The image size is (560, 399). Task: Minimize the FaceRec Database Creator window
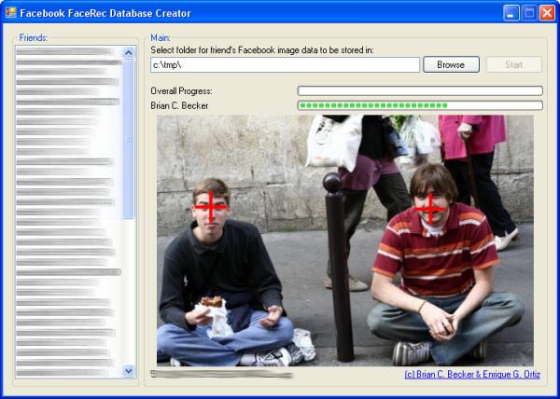coord(511,13)
